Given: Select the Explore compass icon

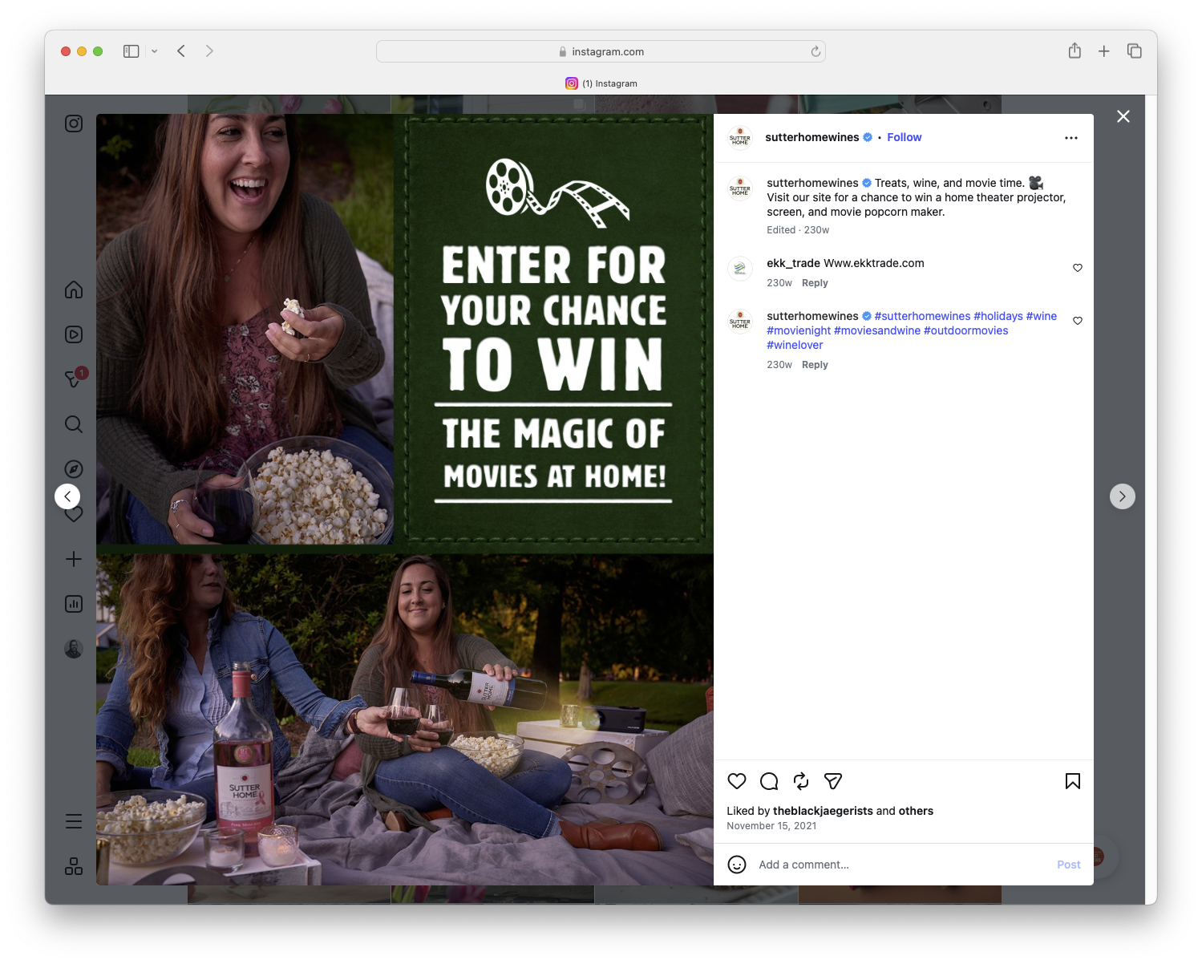Looking at the screenshot, I should [x=73, y=469].
